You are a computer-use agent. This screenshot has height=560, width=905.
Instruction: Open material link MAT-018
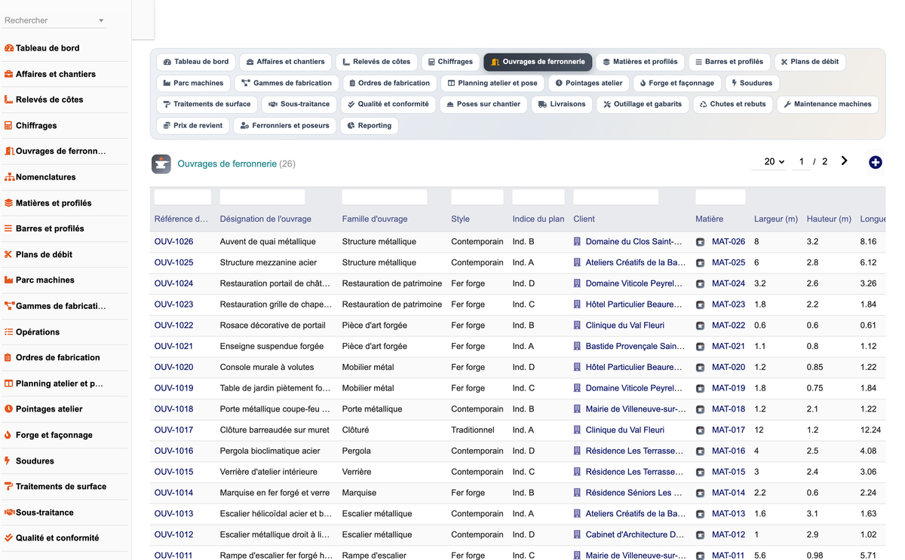[x=729, y=409]
